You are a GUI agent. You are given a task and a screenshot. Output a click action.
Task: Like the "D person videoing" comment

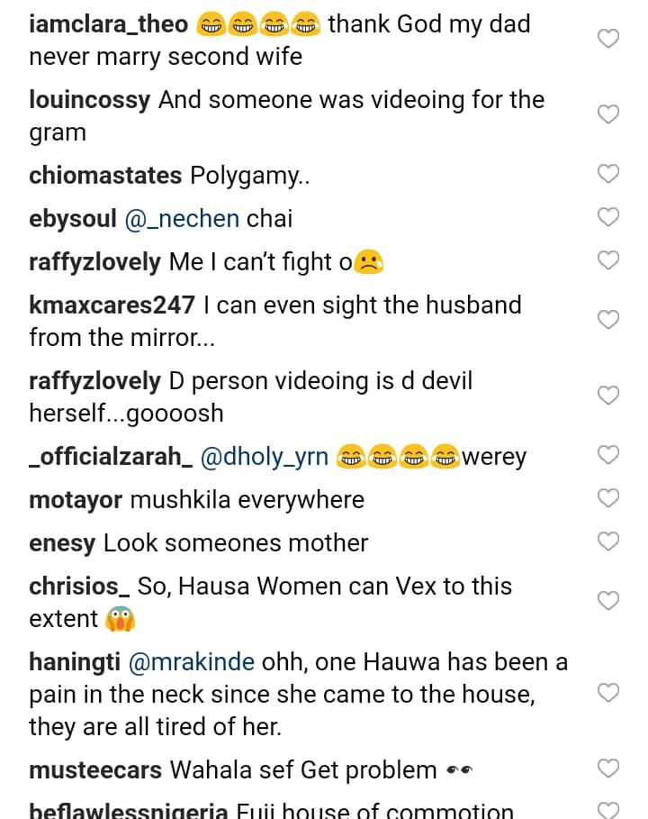(609, 396)
